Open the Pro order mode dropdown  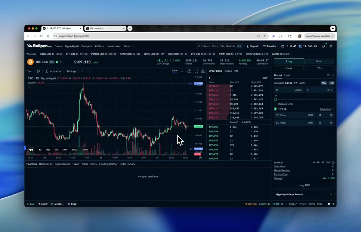pos(330,75)
